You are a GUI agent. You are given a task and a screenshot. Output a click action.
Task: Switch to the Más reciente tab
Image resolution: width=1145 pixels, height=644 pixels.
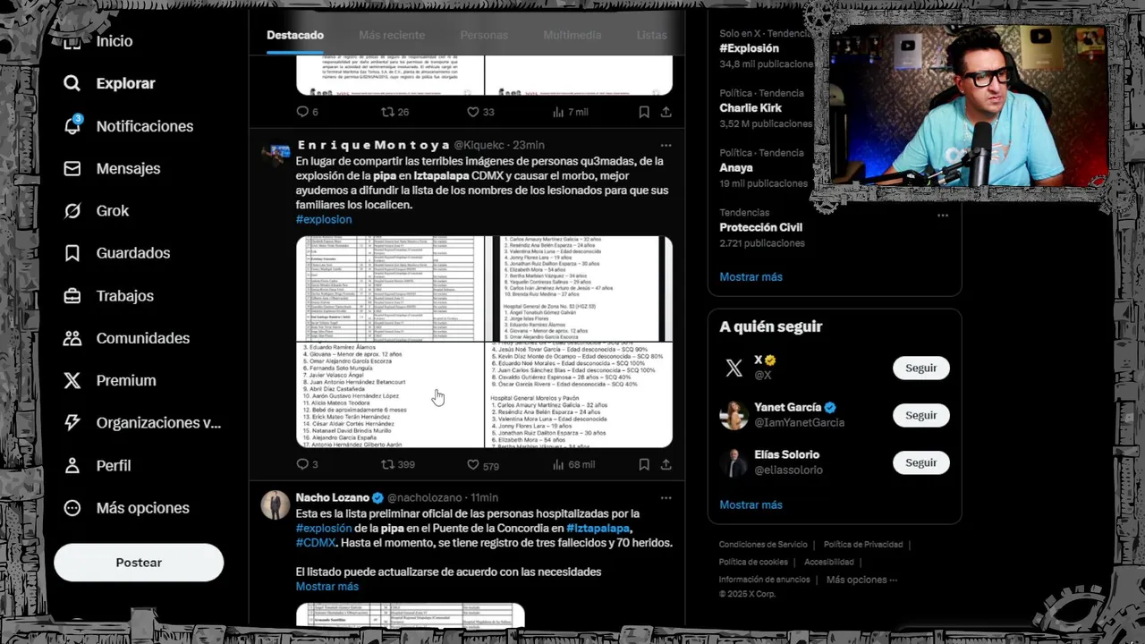392,35
